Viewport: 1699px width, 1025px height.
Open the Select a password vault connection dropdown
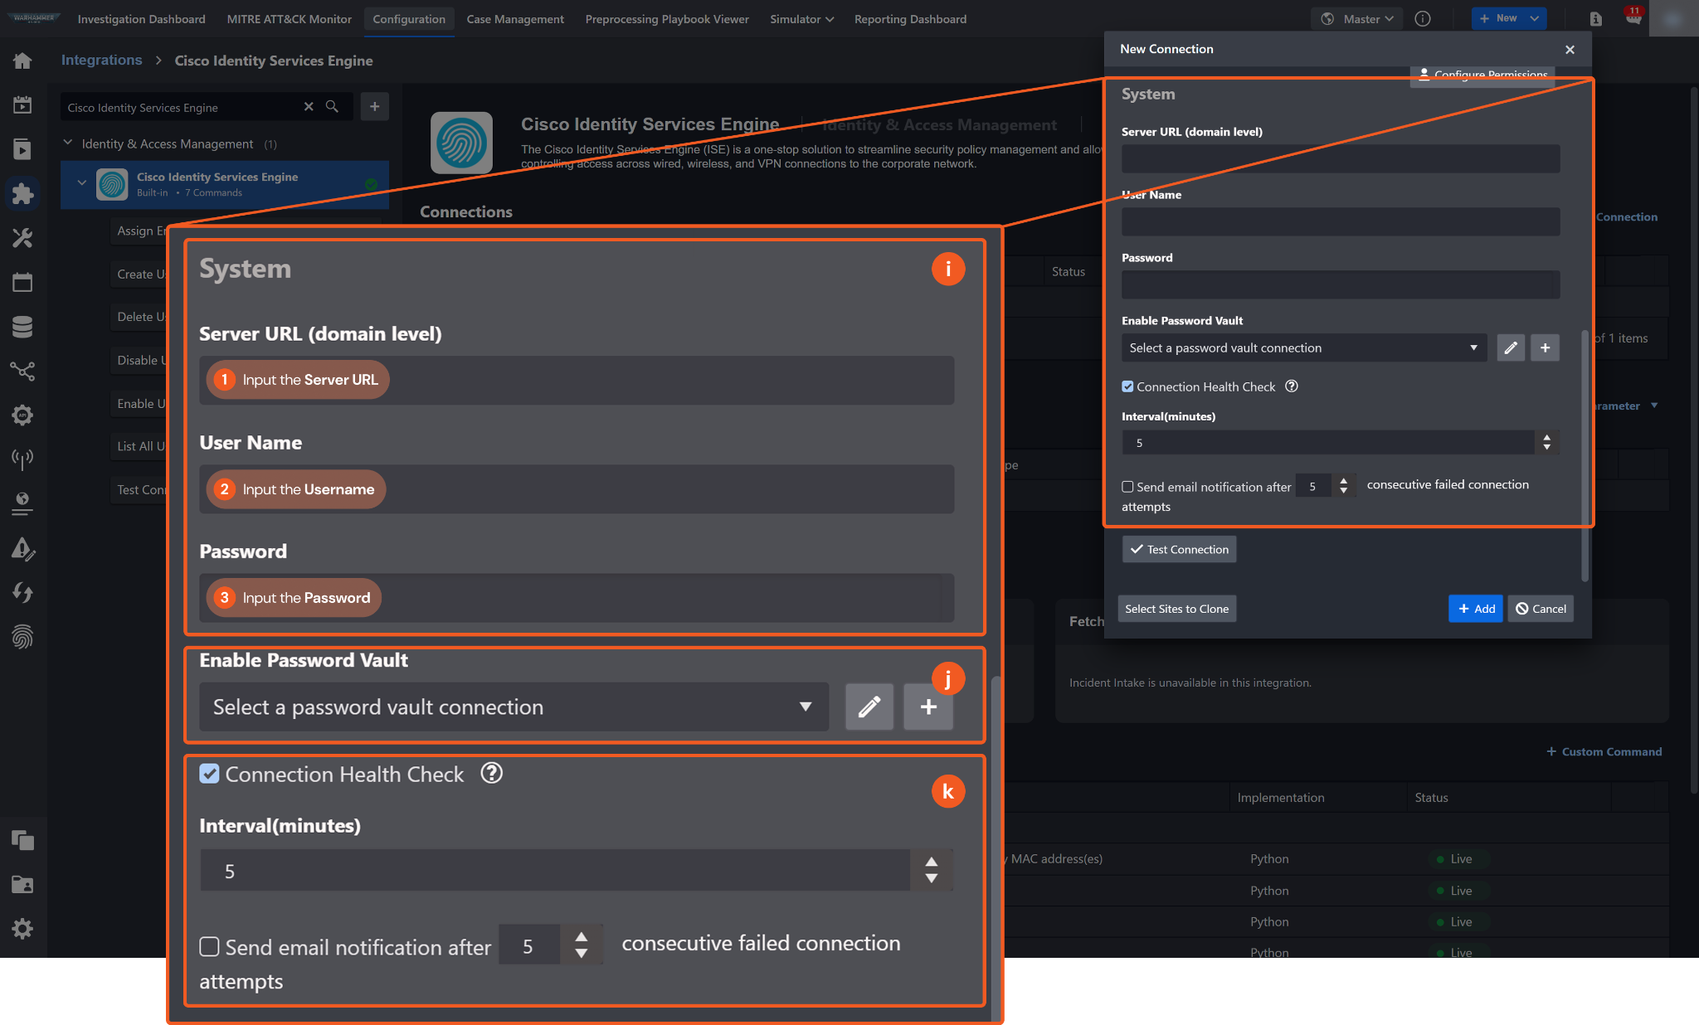click(1303, 347)
